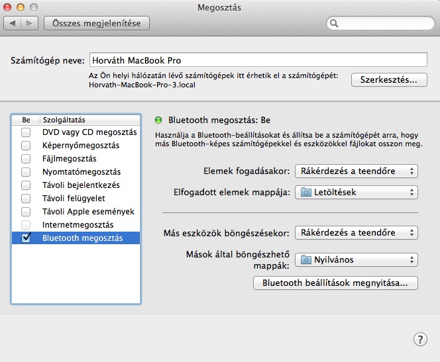The image size is (440, 362).
Task: Open help with the question mark button
Action: click(420, 339)
